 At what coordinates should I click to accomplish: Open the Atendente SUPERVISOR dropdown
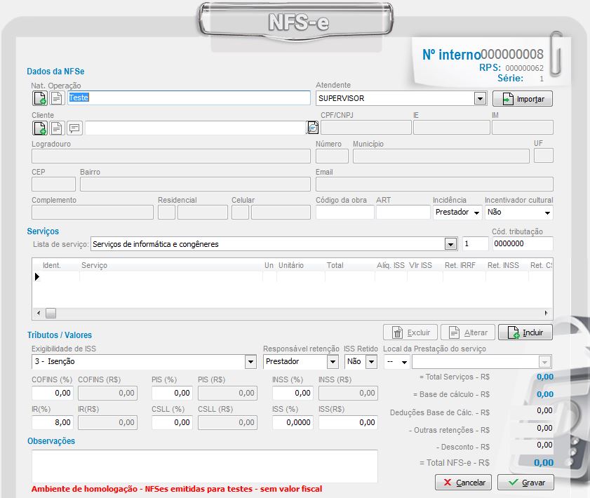click(480, 99)
